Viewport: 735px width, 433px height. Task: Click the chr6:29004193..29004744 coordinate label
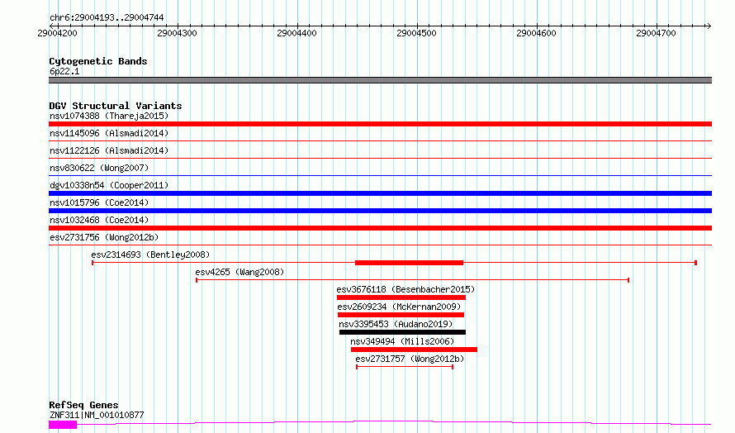[107, 18]
